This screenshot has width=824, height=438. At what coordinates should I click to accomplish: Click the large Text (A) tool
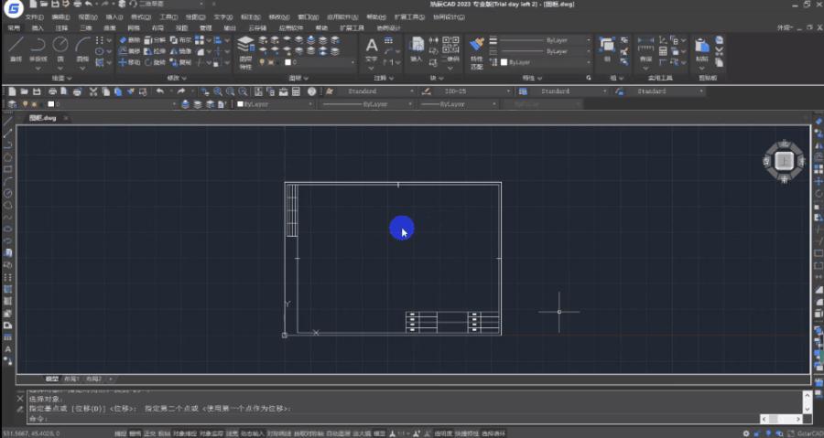[x=372, y=48]
